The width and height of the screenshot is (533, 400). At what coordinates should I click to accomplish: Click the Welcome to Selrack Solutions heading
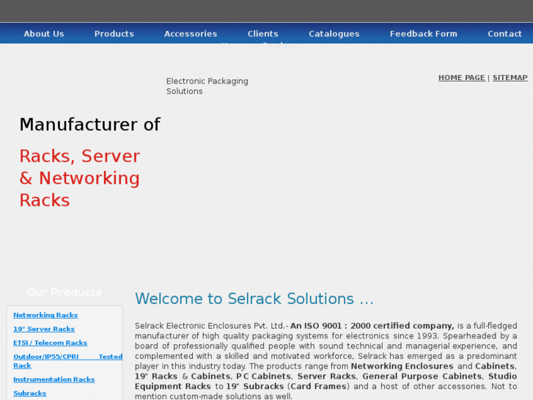point(254,299)
